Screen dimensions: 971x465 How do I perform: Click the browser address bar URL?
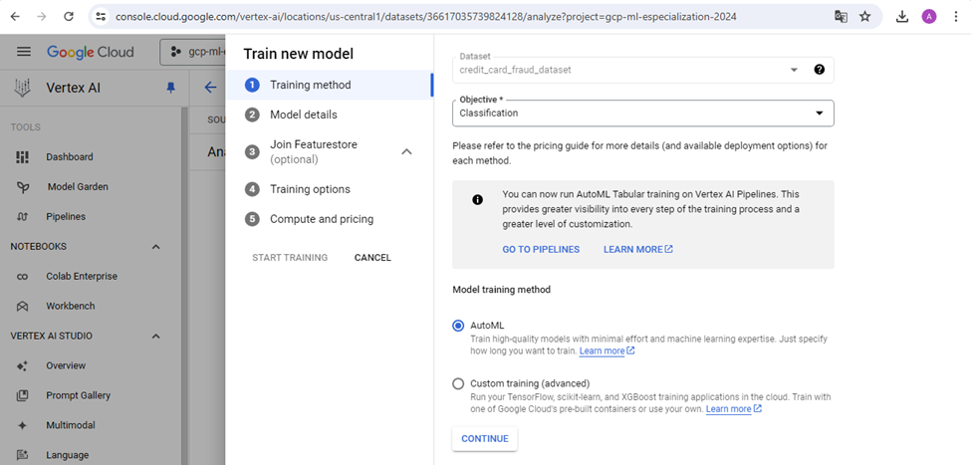(x=426, y=17)
